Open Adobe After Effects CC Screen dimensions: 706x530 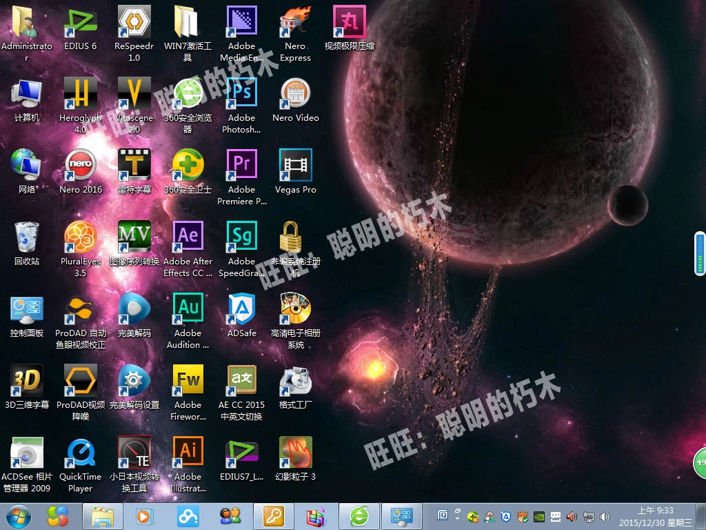188,237
